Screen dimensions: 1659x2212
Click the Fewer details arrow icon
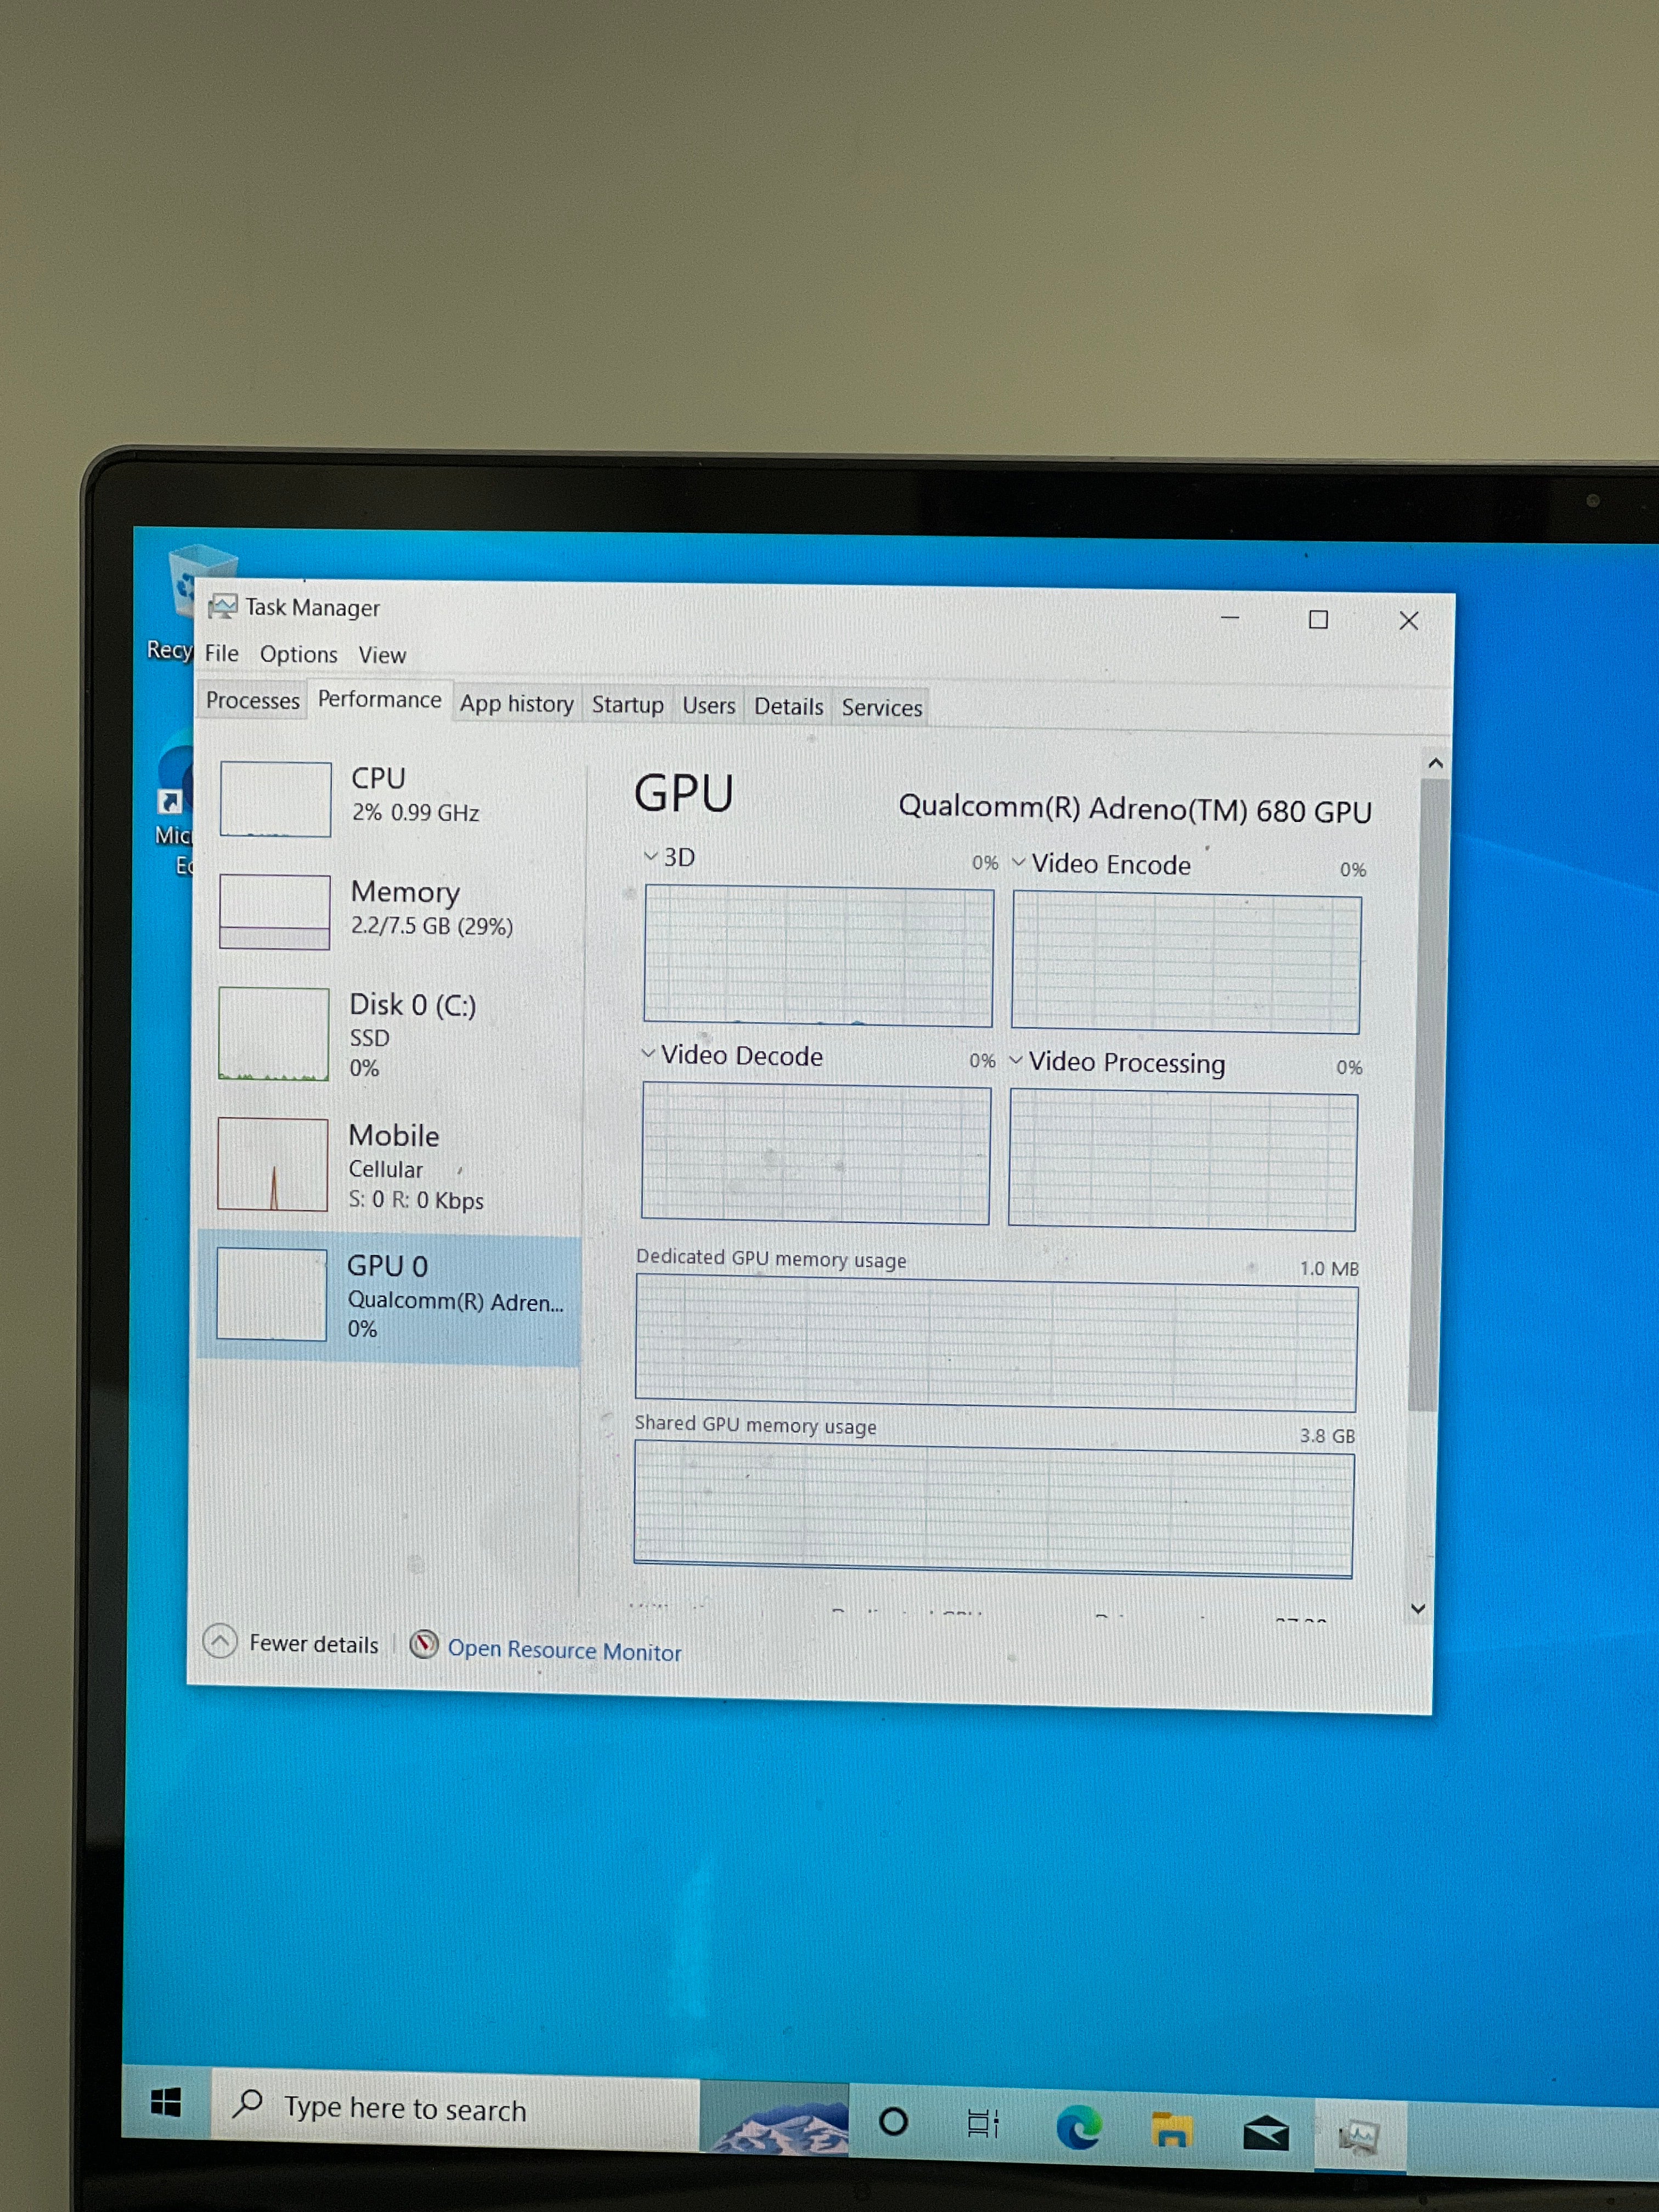coord(220,1641)
